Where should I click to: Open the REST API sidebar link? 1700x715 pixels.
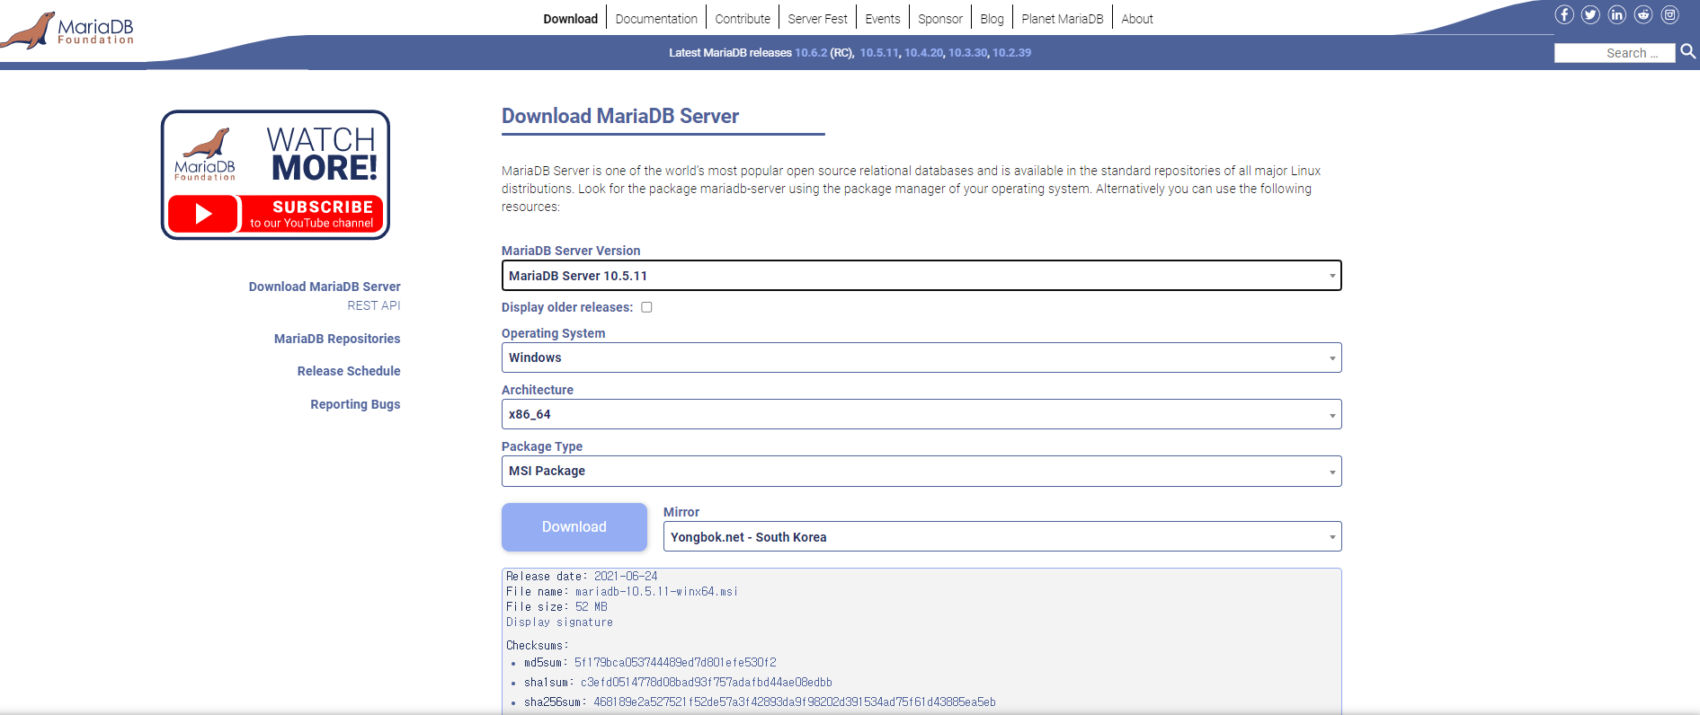coord(374,305)
